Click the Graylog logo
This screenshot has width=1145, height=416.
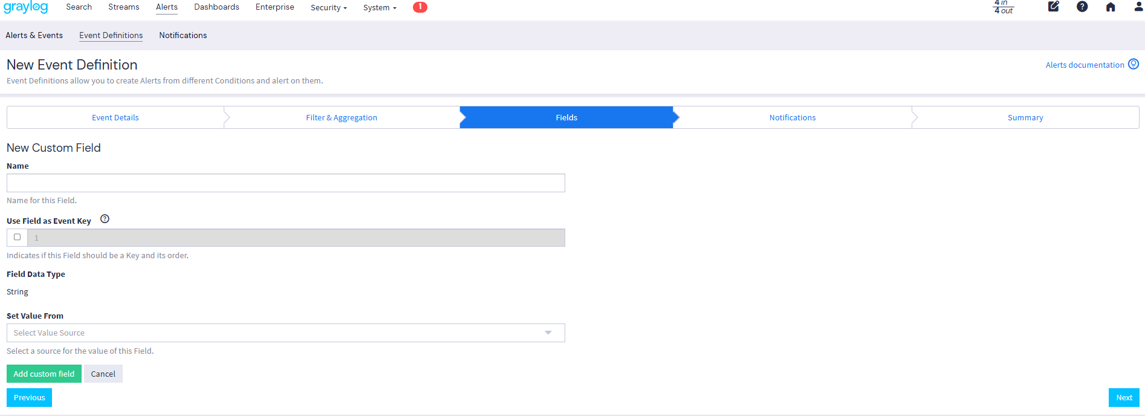[x=26, y=7]
